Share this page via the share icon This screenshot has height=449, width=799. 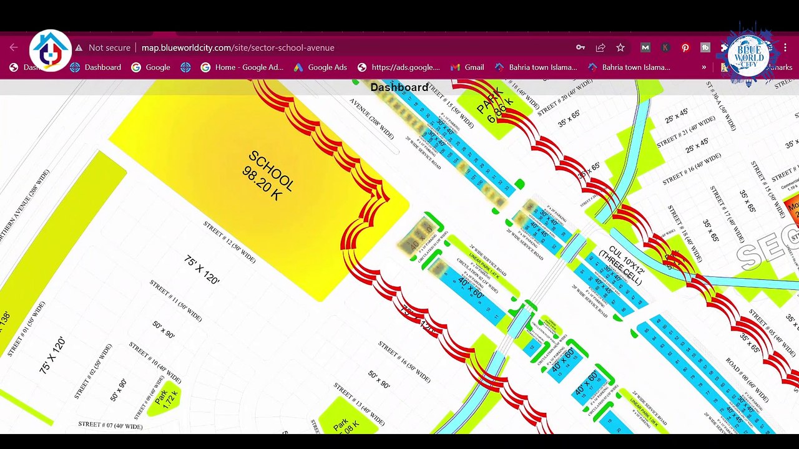(x=600, y=47)
